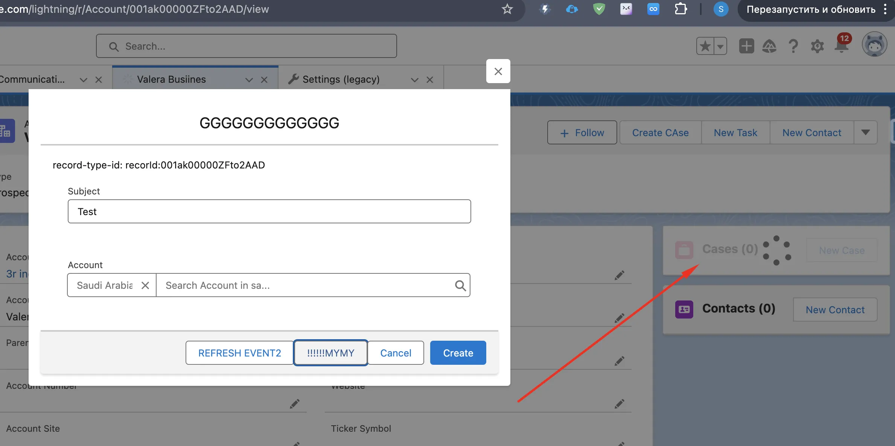895x446 pixels.
Task: Click the help question mark icon
Action: [793, 47]
